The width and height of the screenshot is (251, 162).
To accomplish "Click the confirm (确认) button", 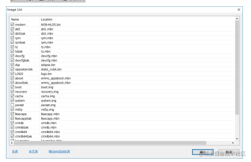I will coord(203,152).
